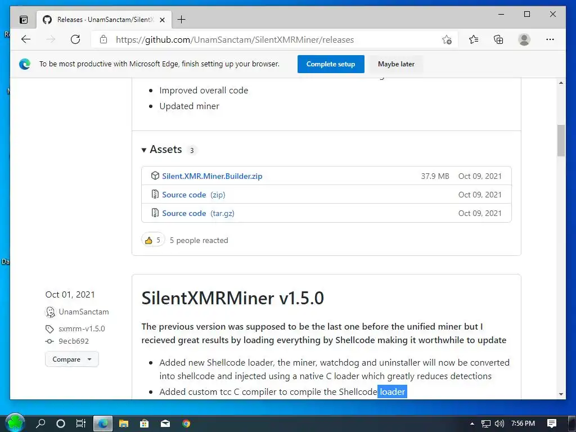
Task: Open the browser profile menu
Action: [524, 39]
